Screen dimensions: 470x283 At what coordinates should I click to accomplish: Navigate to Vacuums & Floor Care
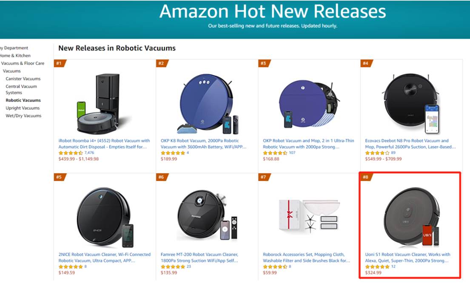pyautogui.click(x=23, y=63)
